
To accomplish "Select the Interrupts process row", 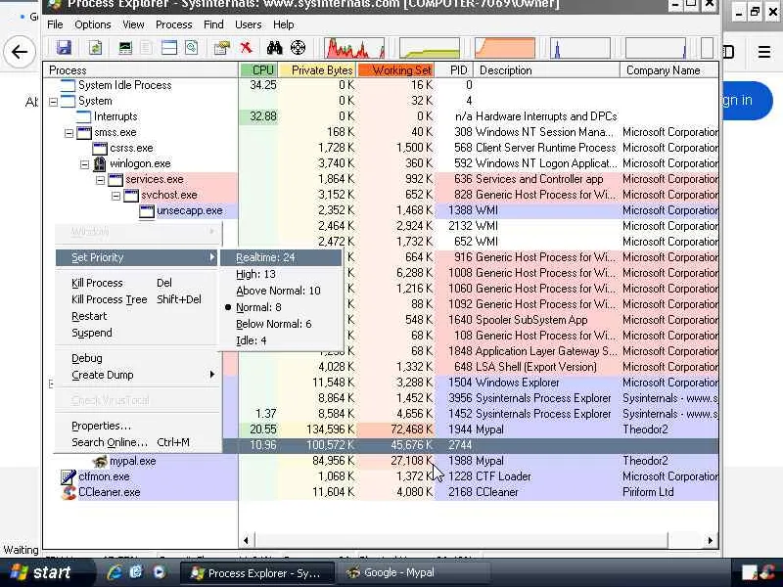I will coord(381,116).
